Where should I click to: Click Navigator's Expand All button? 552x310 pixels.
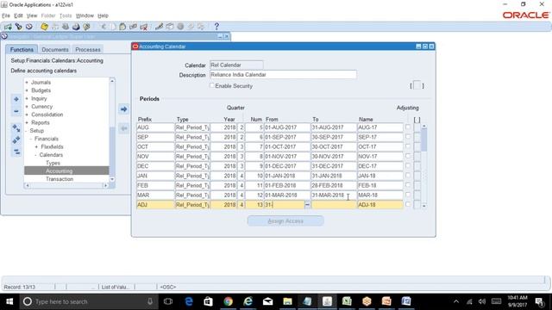pyautogui.click(x=16, y=139)
